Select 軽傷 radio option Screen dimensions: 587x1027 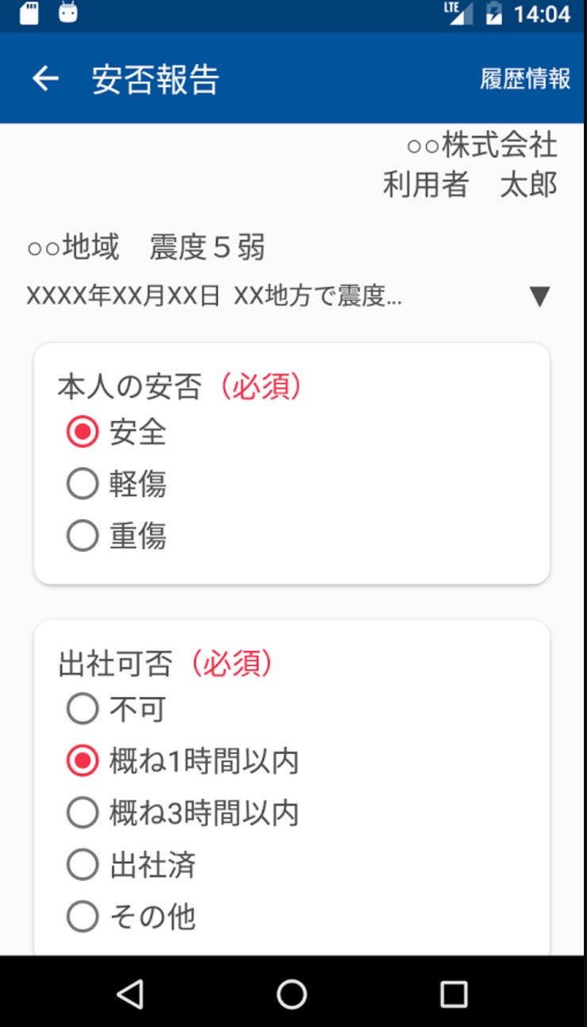(x=82, y=484)
